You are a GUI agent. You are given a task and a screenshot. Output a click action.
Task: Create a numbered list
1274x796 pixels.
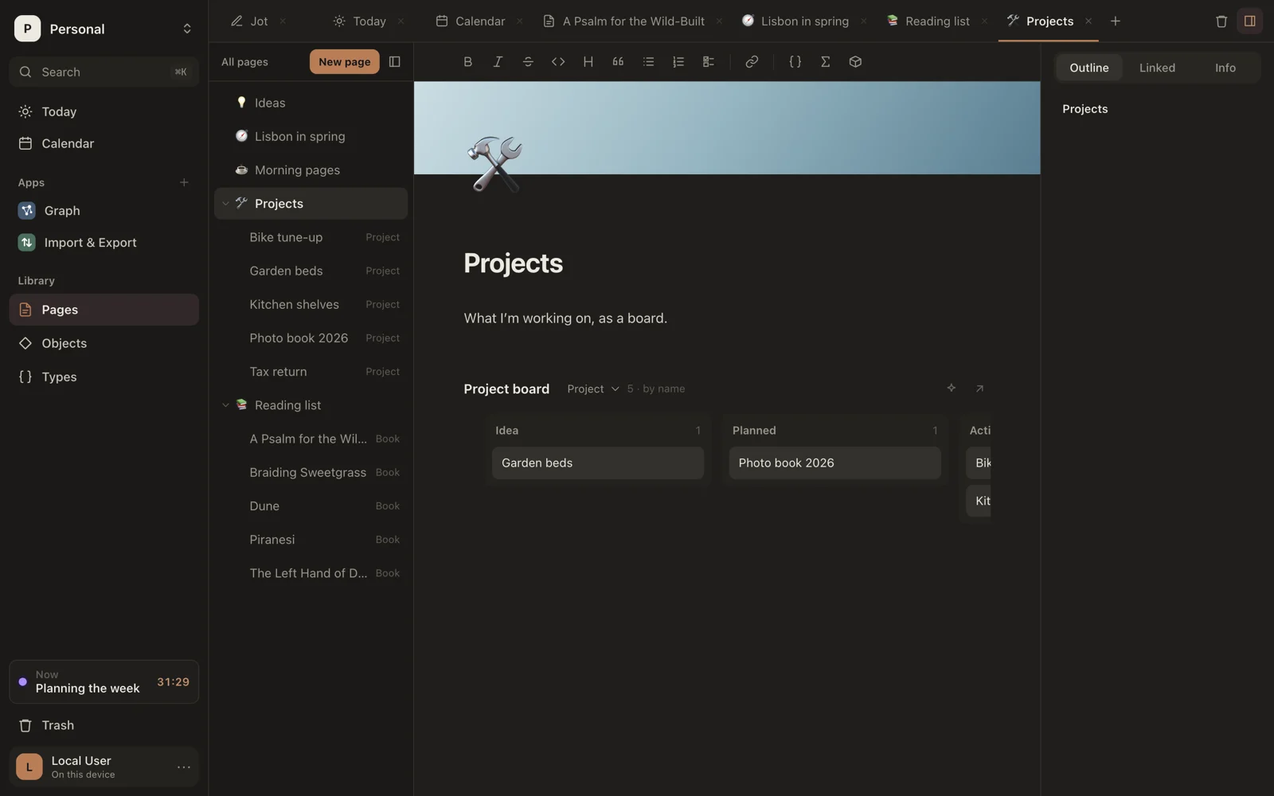point(678,62)
